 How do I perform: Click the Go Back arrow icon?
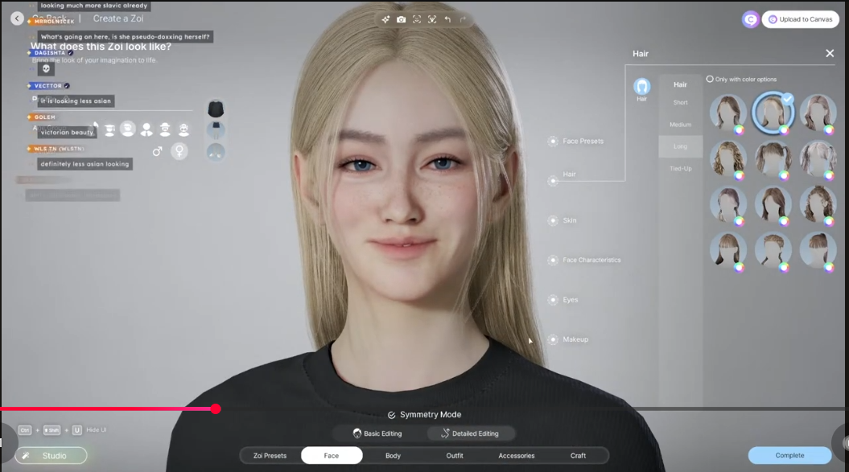17,18
